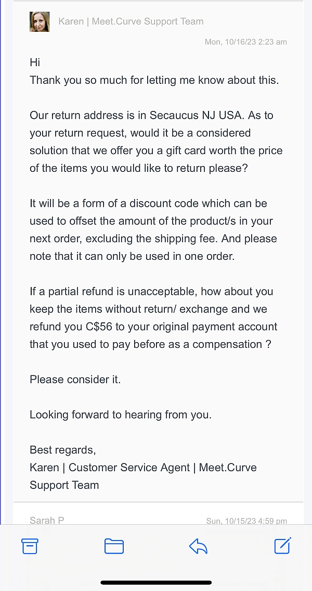
Task: Compose a new message with pencil icon
Action: 282,545
